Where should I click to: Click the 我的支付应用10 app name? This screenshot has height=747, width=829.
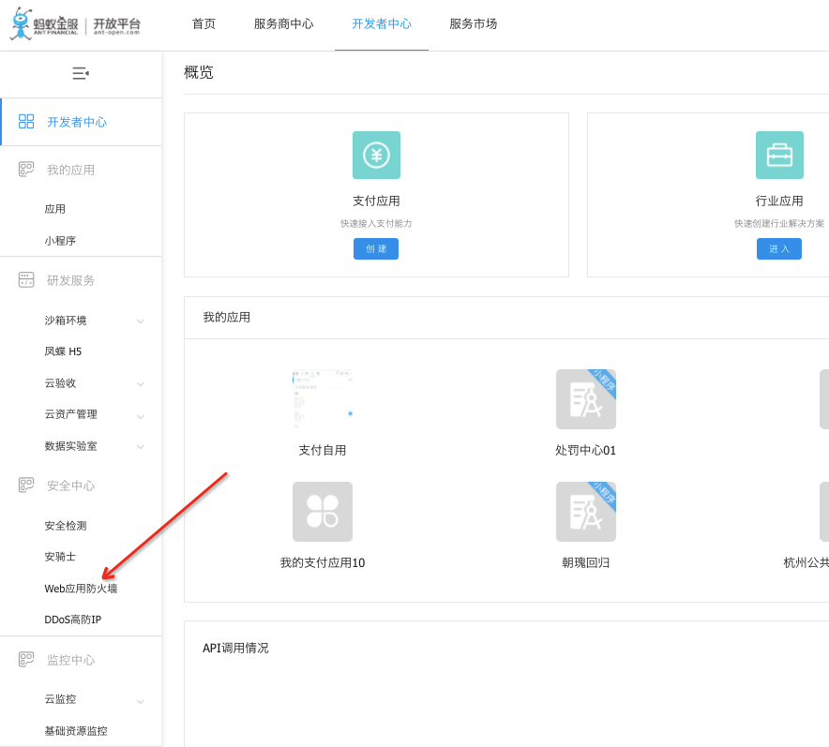click(x=323, y=562)
